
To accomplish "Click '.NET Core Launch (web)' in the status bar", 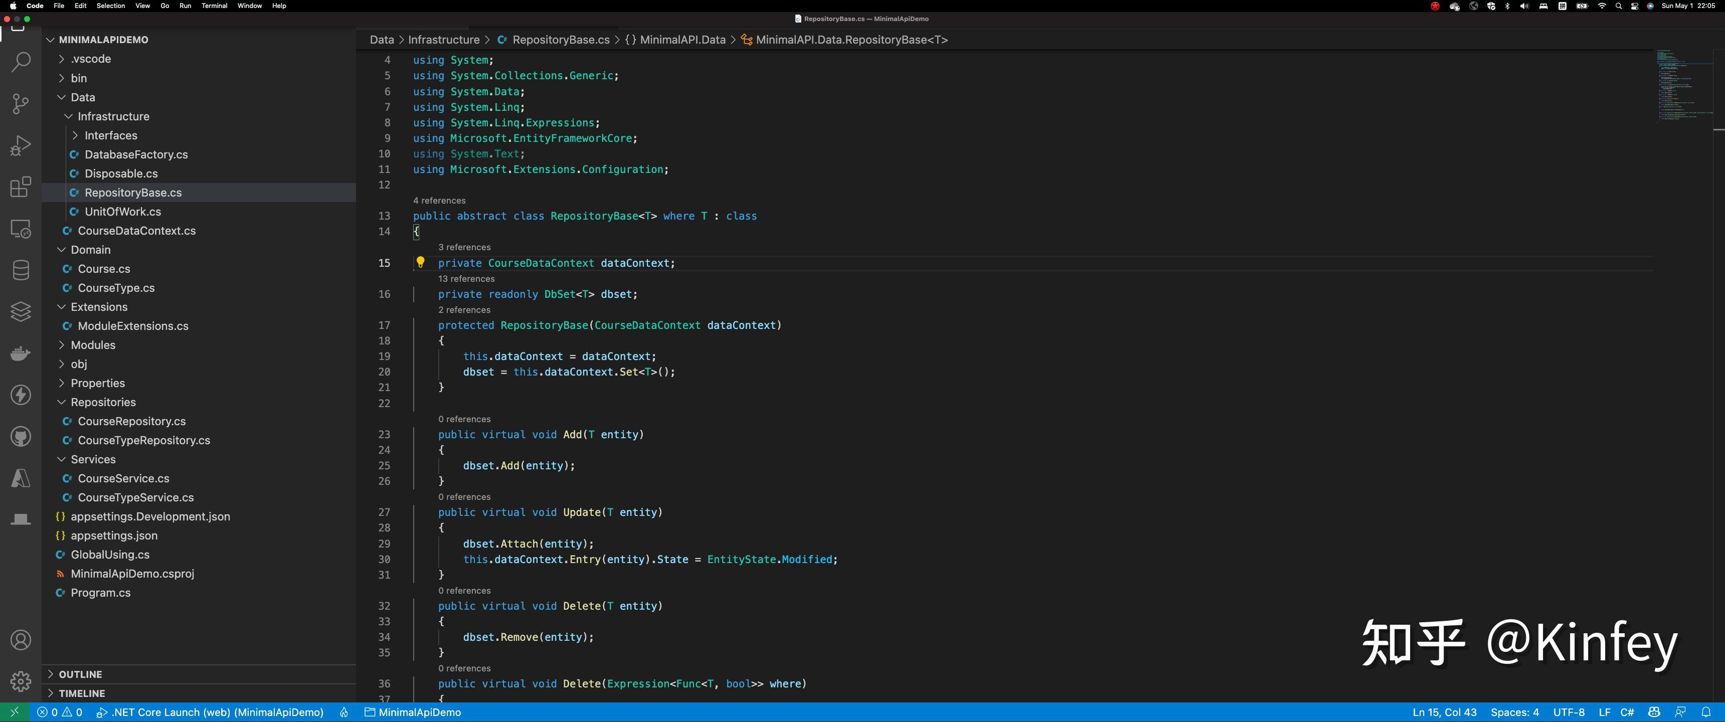I will (211, 712).
